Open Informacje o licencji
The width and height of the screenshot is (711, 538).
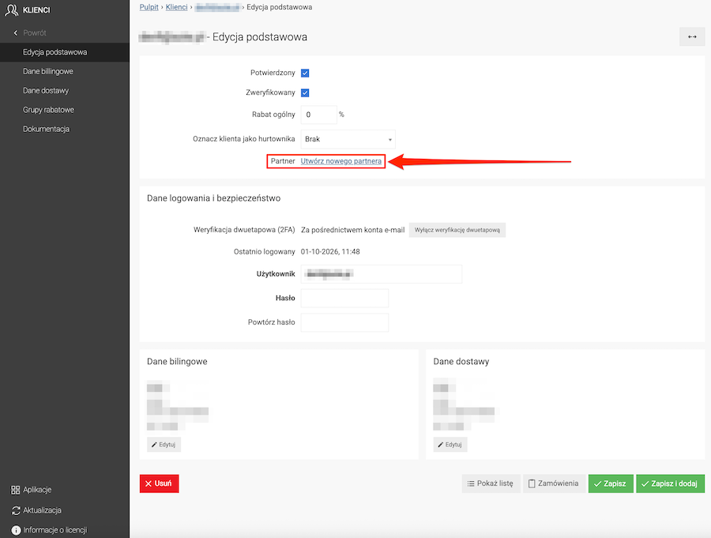[x=55, y=530]
